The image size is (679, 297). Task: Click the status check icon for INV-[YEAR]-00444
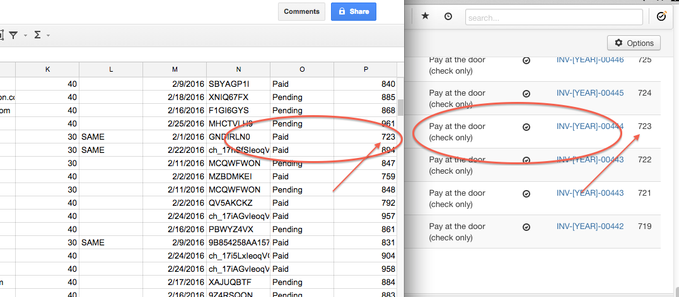tap(526, 127)
